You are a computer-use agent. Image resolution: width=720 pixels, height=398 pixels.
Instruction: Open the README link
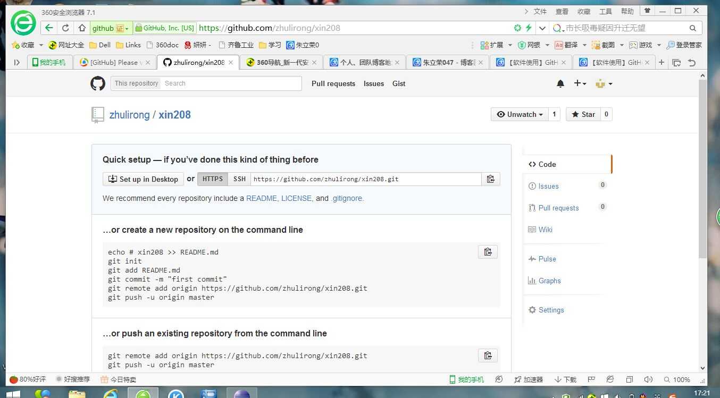pyautogui.click(x=262, y=198)
